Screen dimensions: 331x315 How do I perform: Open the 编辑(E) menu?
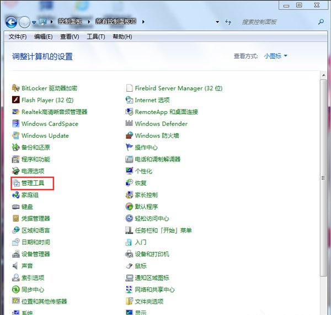[43, 37]
